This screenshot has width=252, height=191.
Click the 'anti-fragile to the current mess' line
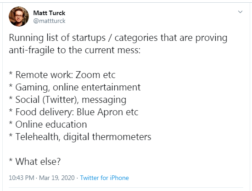[74, 50]
